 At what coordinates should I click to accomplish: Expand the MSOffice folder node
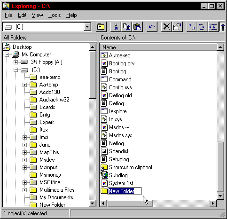pos(24,182)
